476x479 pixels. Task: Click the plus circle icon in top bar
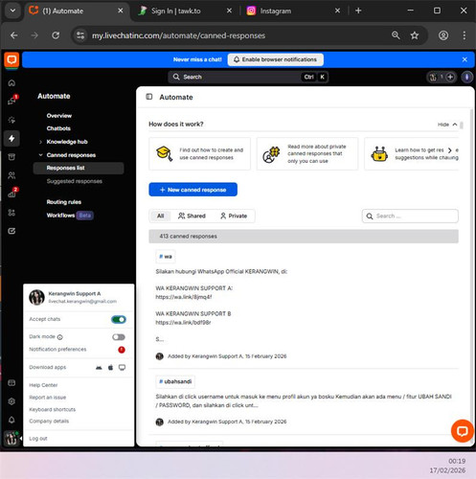click(x=450, y=77)
